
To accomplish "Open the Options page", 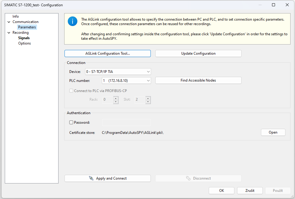I will 24,43.
